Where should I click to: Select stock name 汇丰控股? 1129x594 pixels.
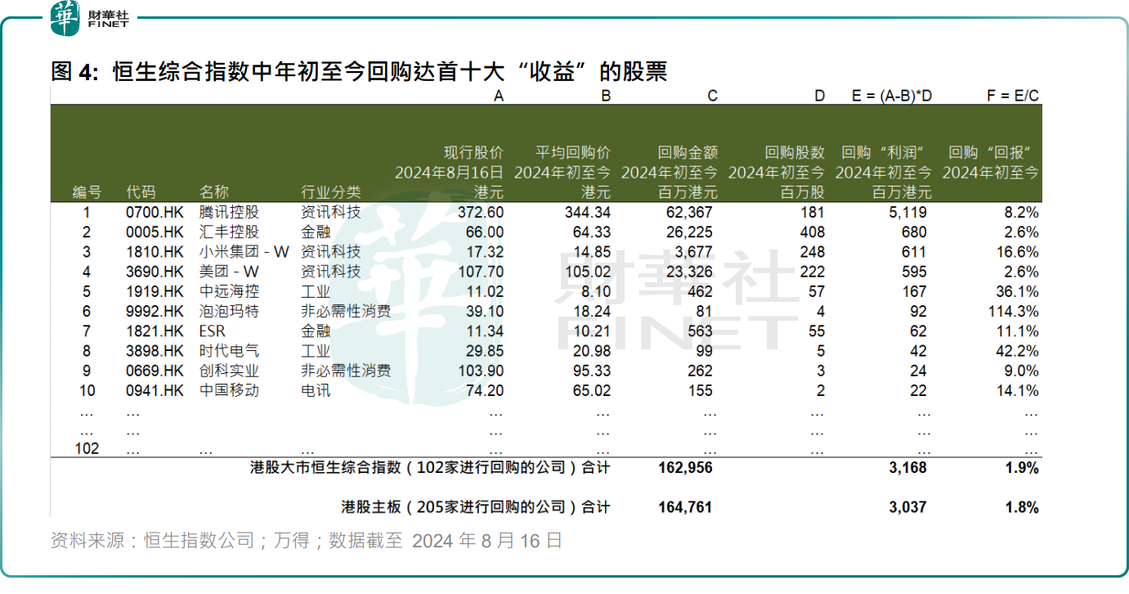[x=230, y=232]
